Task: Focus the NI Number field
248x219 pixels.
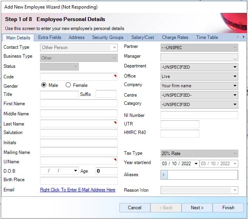Action: tap(199, 115)
